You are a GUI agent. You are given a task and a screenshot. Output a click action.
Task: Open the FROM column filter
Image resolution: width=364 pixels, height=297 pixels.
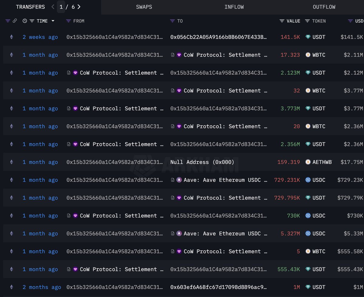point(69,21)
